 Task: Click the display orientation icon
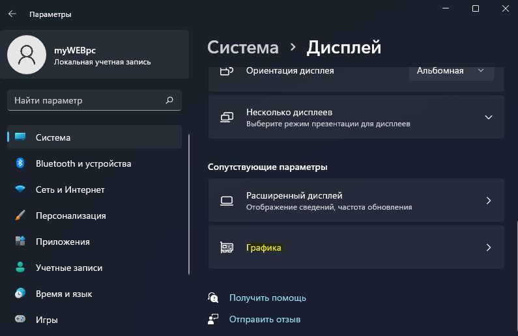227,70
